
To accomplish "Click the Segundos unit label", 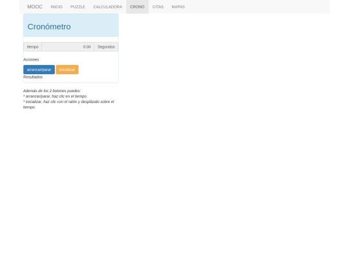I will coord(106,47).
